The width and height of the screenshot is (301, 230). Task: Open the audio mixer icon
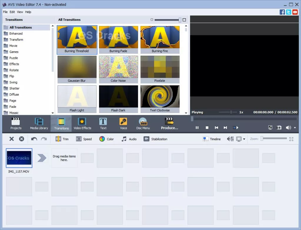click(230, 139)
